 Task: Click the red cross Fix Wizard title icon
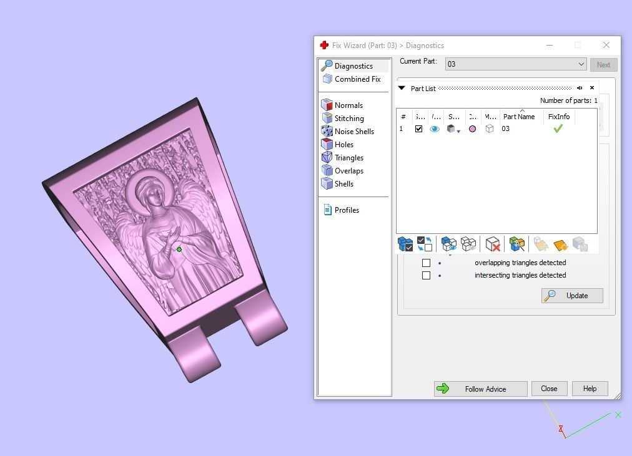[324, 45]
